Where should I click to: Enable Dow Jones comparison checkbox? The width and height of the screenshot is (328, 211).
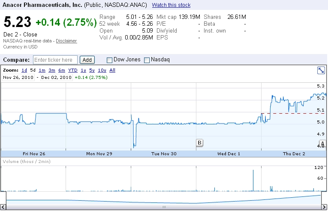(109, 60)
